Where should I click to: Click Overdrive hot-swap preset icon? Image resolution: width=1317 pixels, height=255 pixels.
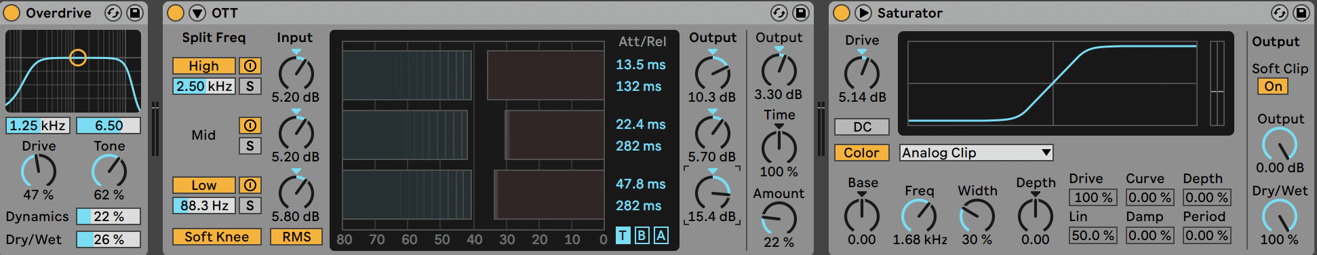(113, 13)
